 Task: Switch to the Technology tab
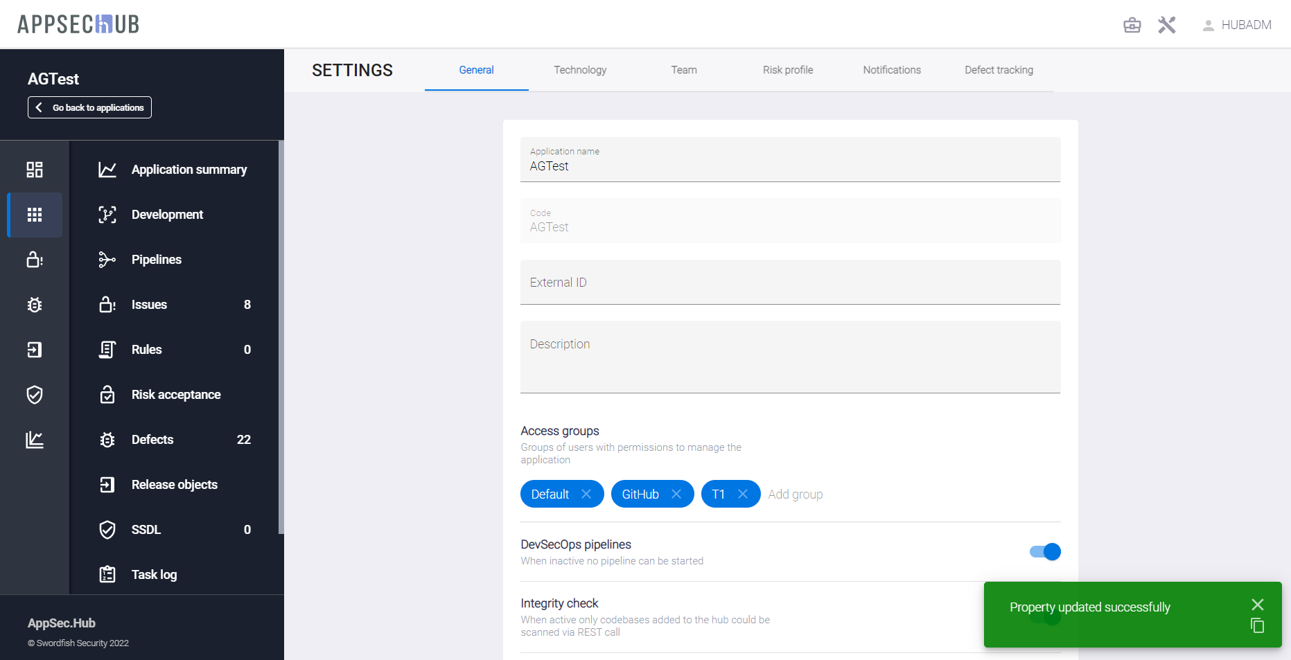580,70
